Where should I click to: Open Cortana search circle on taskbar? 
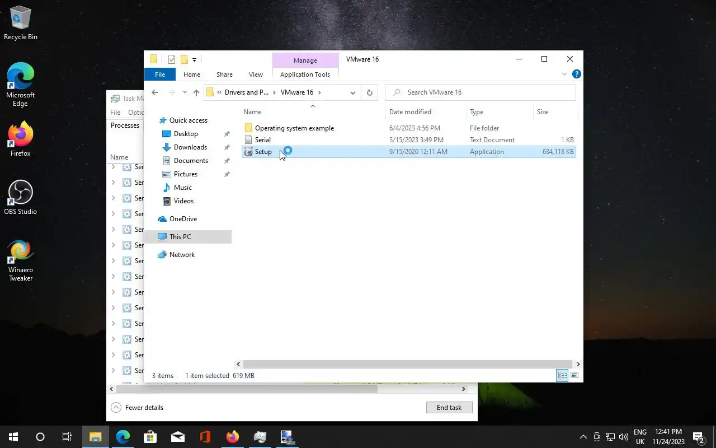tap(40, 437)
